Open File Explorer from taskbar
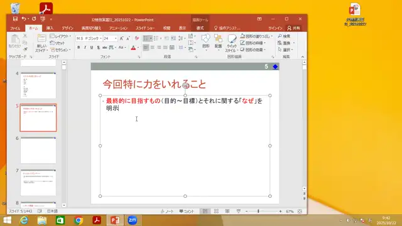This screenshot has width=402, height=226. (42, 220)
